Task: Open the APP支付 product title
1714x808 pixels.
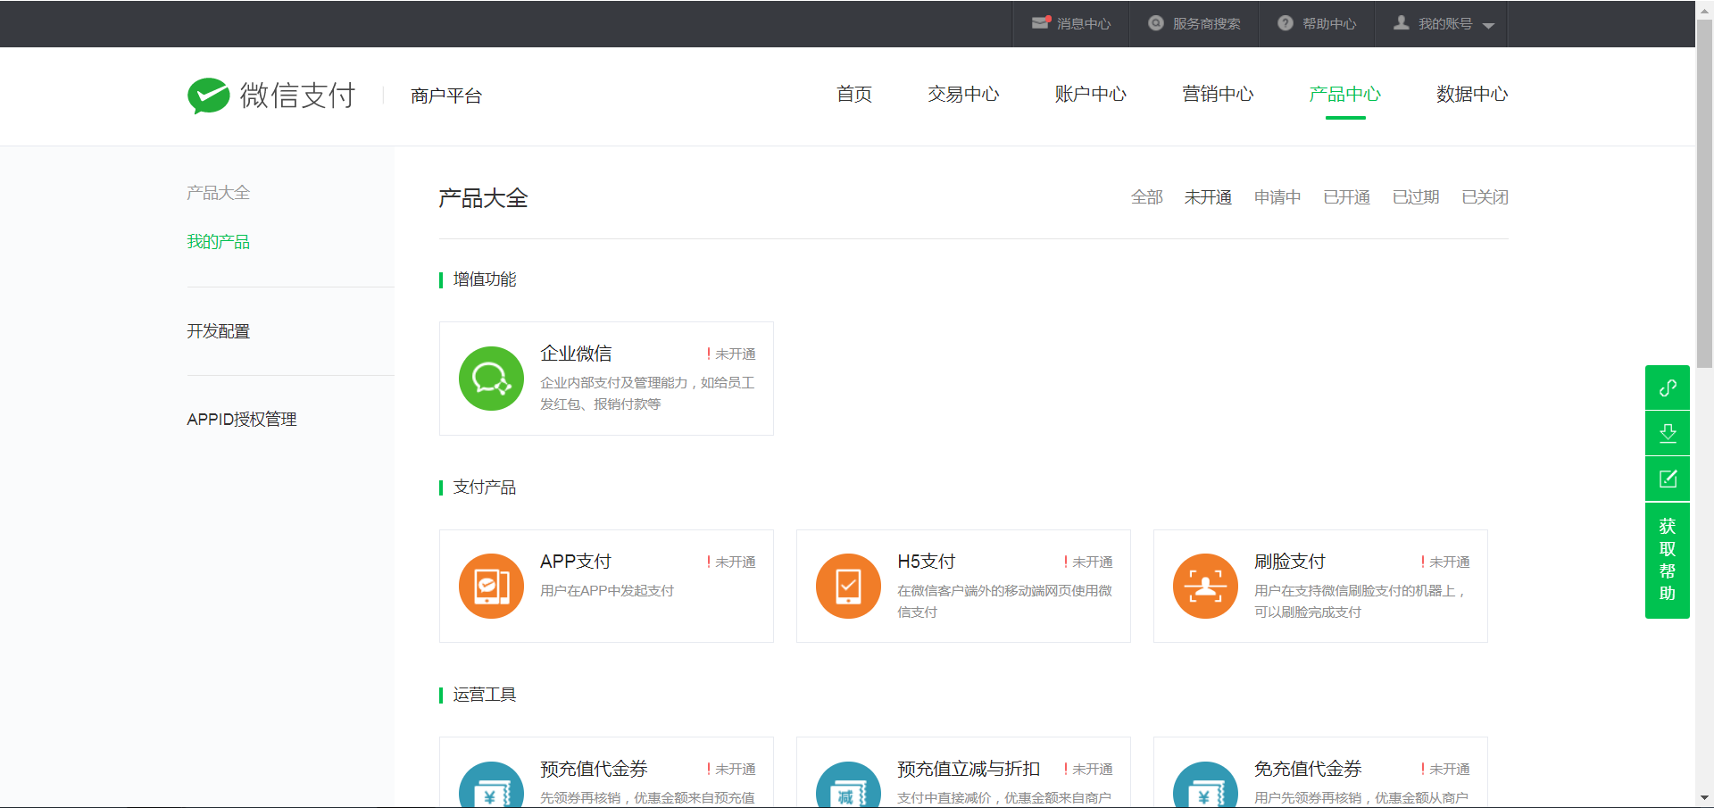Action: (576, 562)
